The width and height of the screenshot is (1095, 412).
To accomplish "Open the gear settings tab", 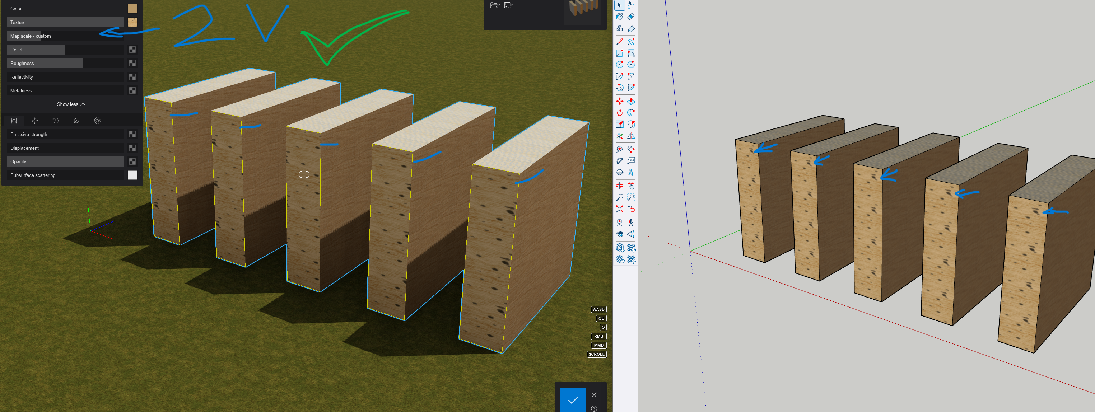I will [x=97, y=121].
